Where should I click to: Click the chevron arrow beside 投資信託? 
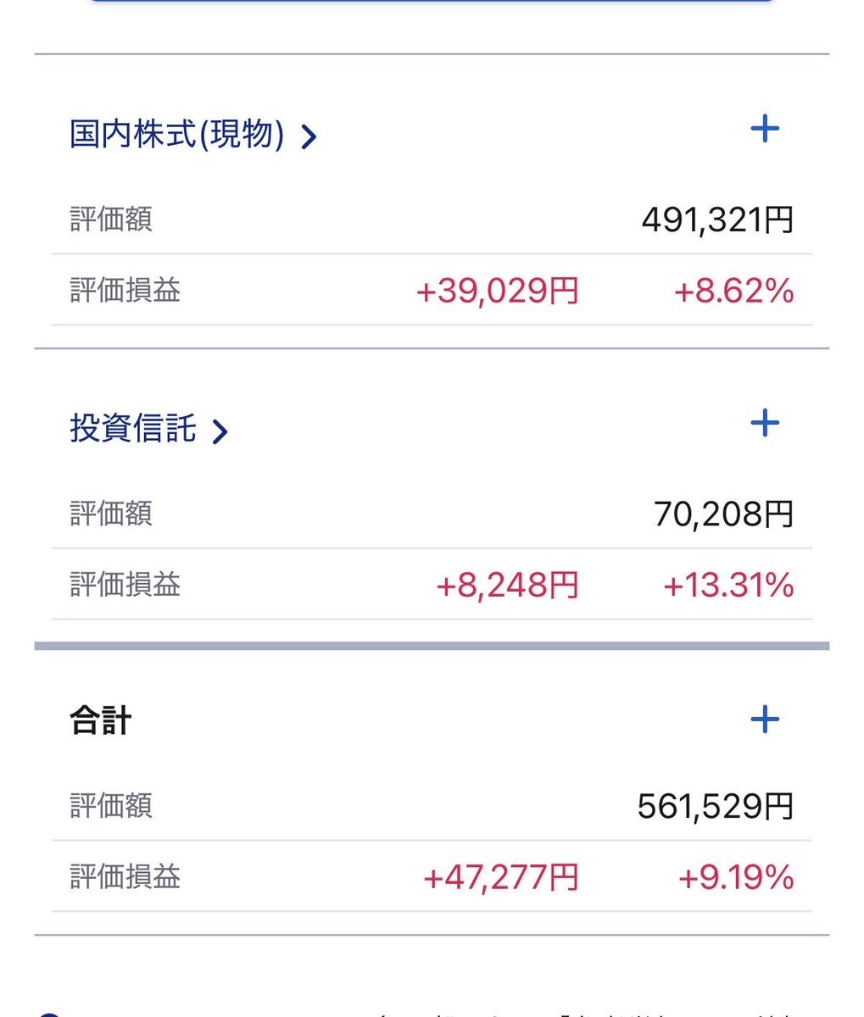[220, 431]
